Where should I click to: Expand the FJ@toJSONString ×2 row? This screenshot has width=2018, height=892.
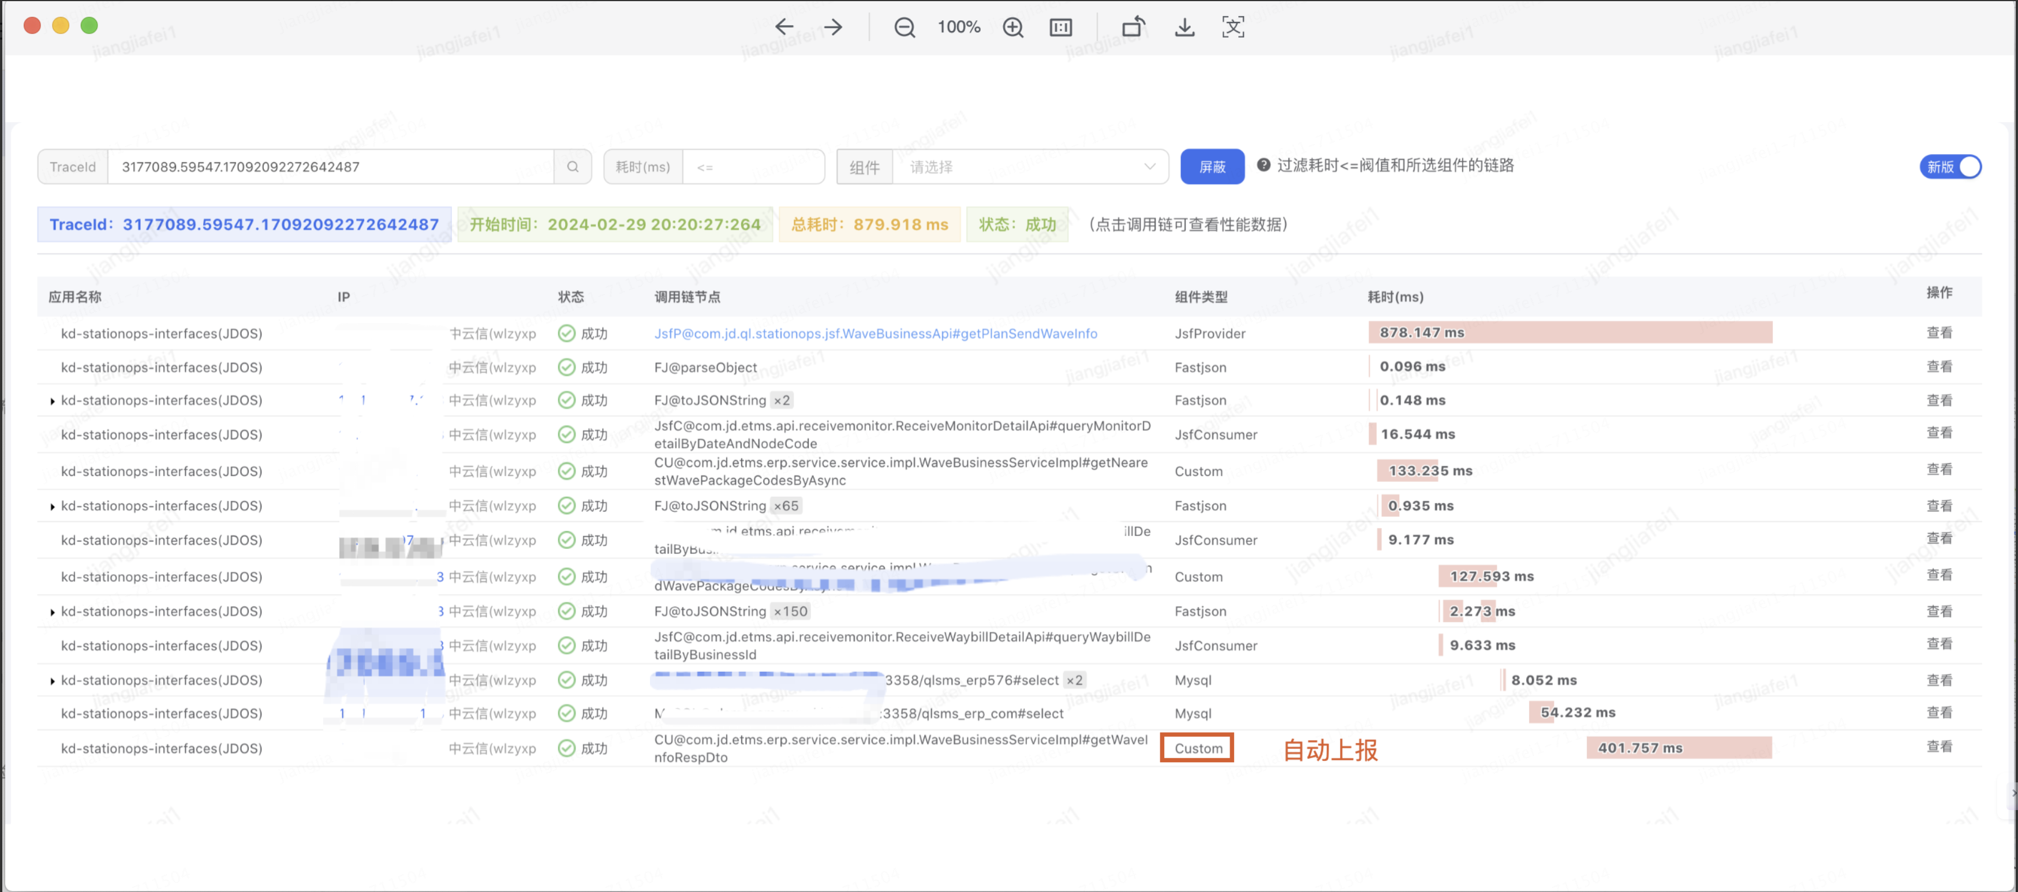53,401
